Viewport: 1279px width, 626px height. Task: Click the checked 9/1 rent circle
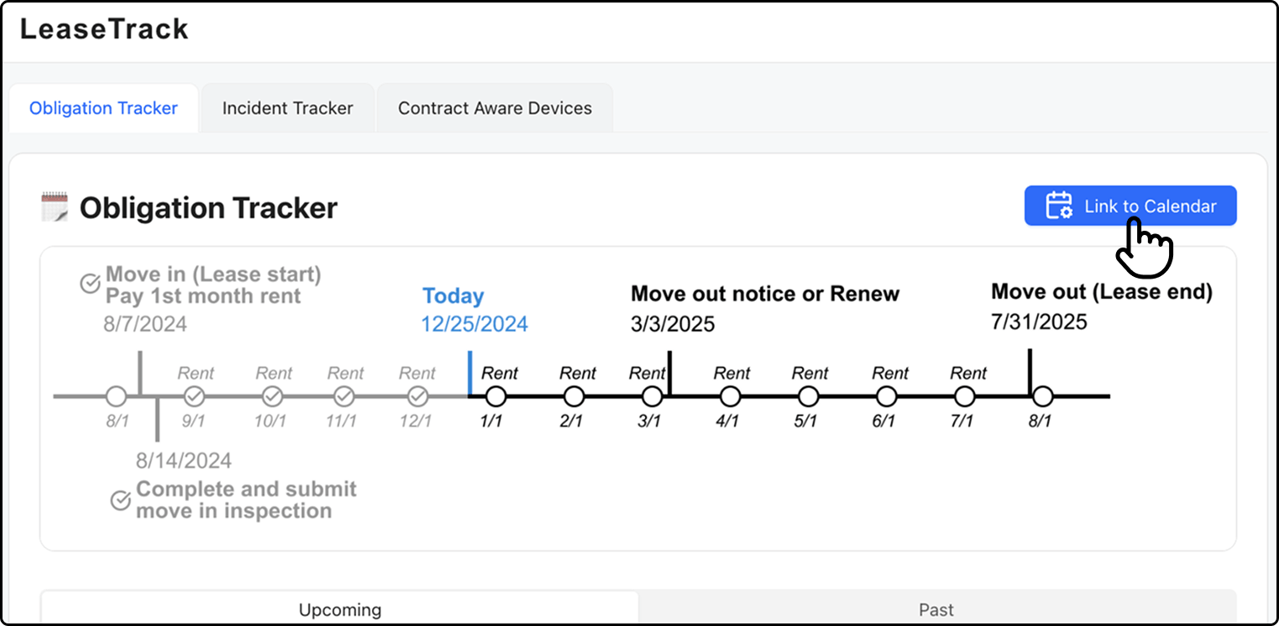pos(194,396)
